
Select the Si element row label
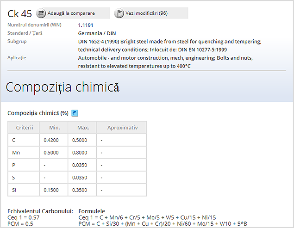pyautogui.click(x=14, y=190)
